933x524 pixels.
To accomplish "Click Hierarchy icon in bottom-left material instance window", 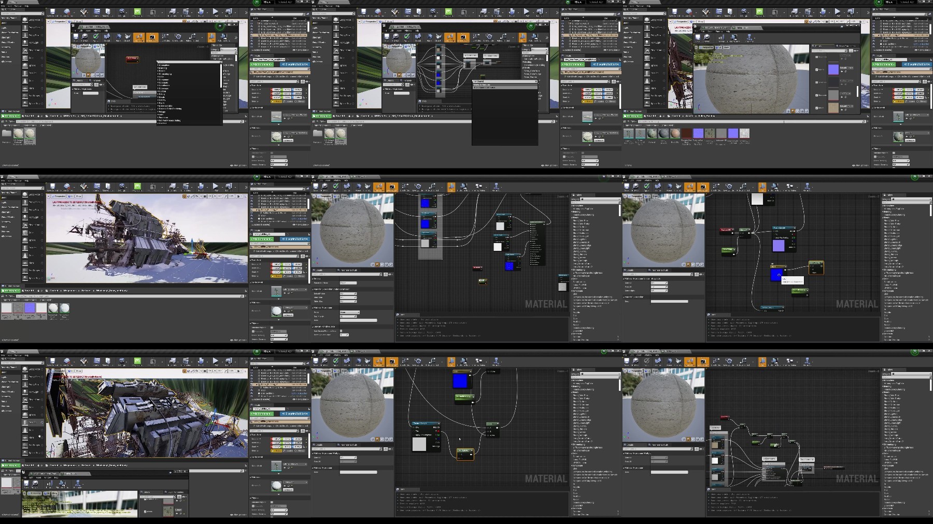I will pos(77,484).
